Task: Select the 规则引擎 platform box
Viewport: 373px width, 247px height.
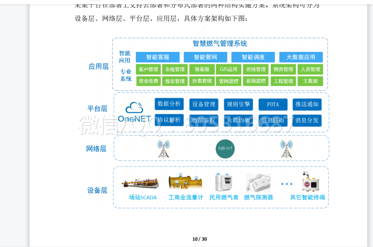Action: [x=238, y=105]
